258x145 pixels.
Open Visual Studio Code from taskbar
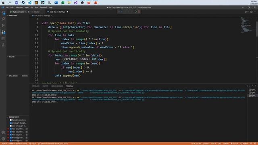coord(29,3)
